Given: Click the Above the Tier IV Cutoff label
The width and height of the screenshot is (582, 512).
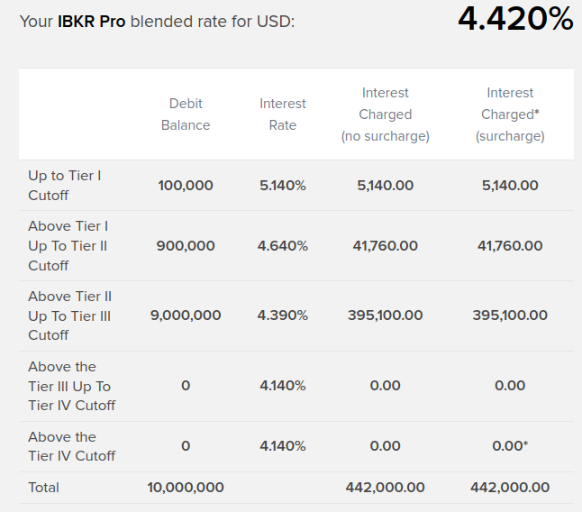Looking at the screenshot, I should point(71,446).
